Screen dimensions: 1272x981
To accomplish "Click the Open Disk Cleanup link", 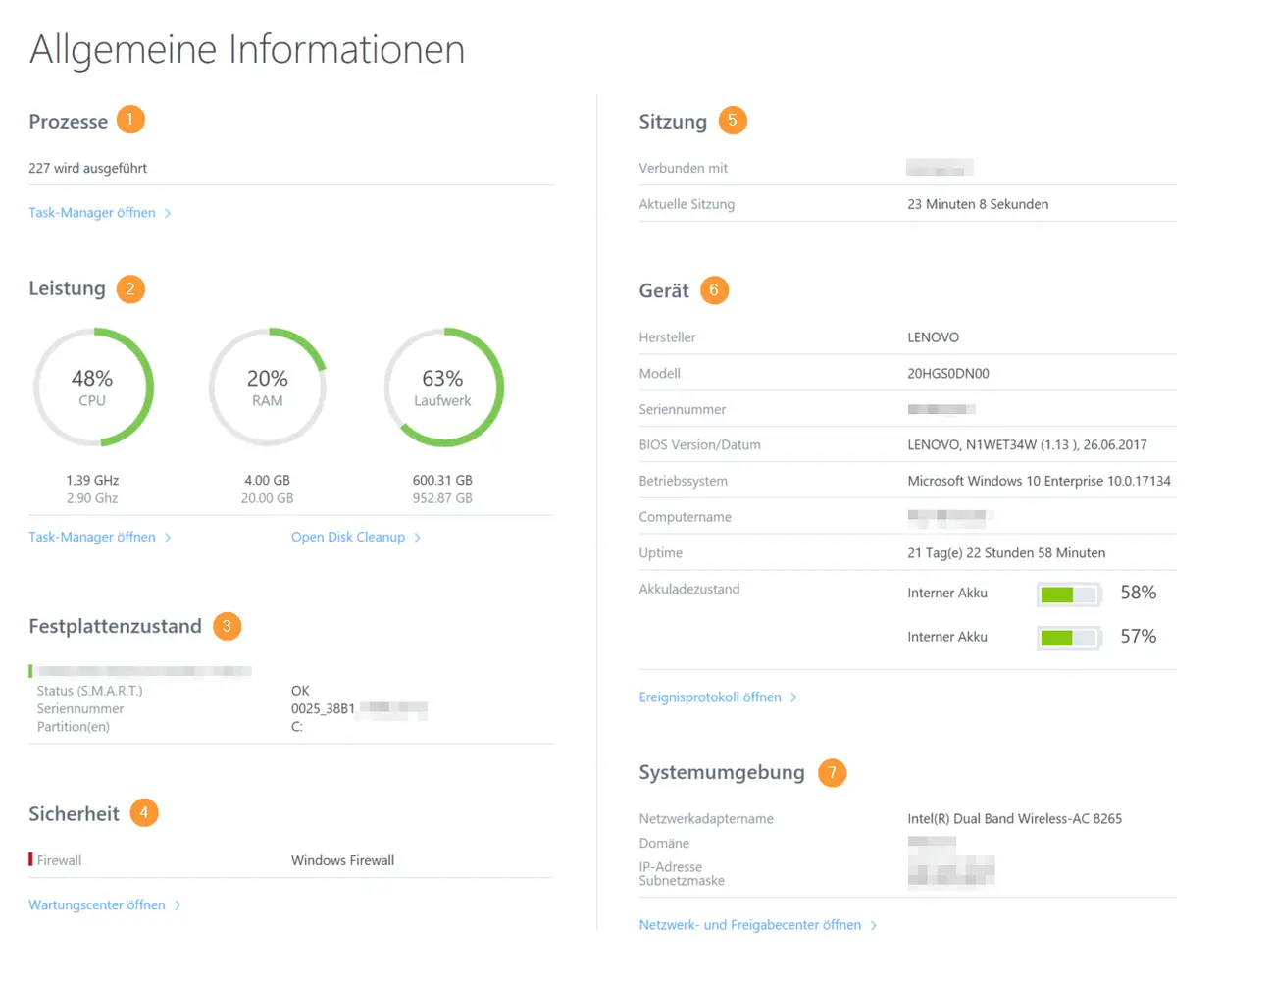I will [356, 538].
